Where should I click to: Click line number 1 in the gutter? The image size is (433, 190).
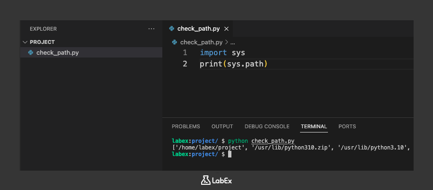pos(185,52)
